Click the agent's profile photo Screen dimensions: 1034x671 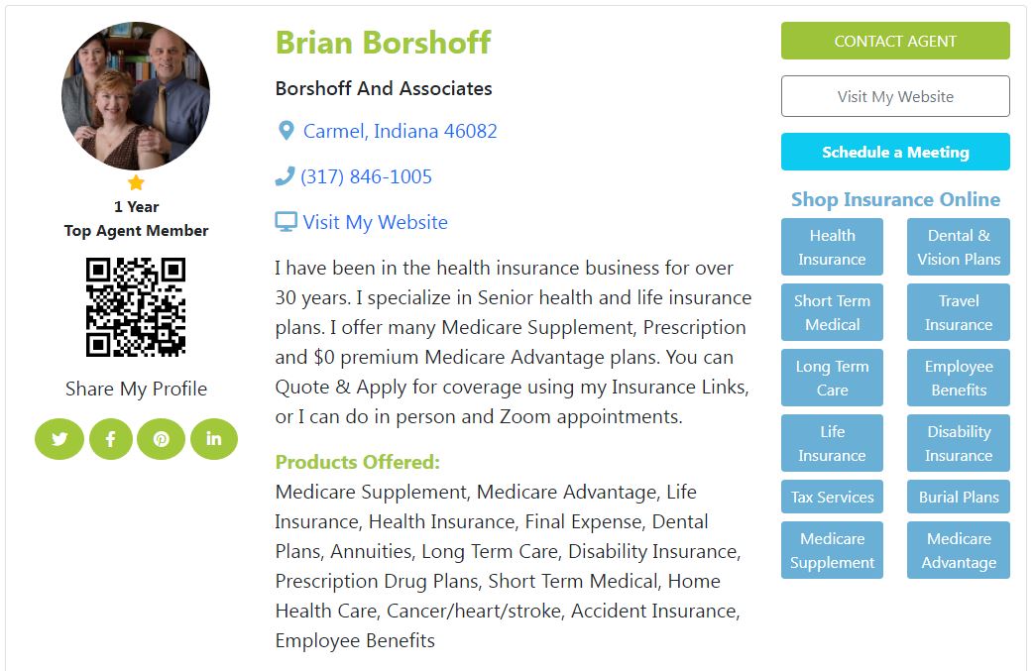click(136, 96)
